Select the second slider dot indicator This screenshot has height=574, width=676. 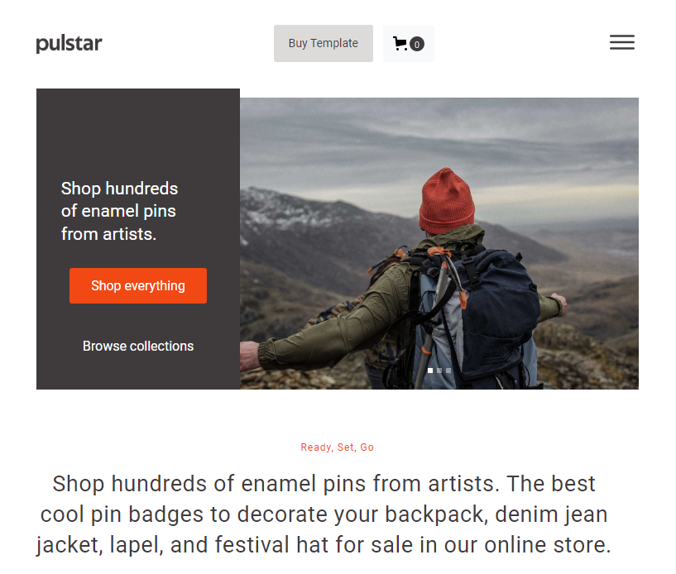439,371
